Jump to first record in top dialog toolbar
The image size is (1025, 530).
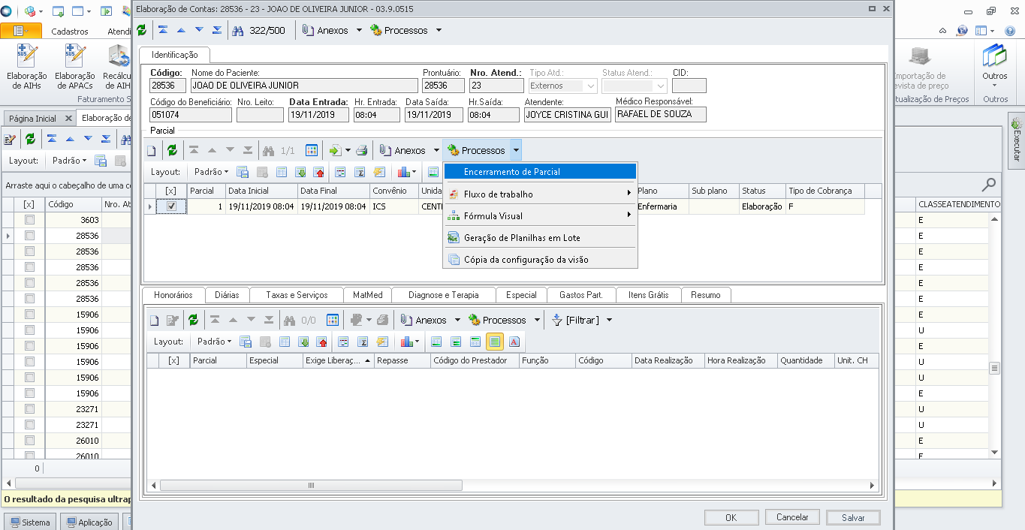pyautogui.click(x=163, y=30)
